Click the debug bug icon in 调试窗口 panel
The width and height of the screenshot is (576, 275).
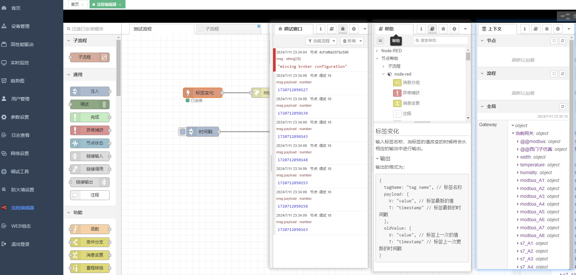coord(343,29)
